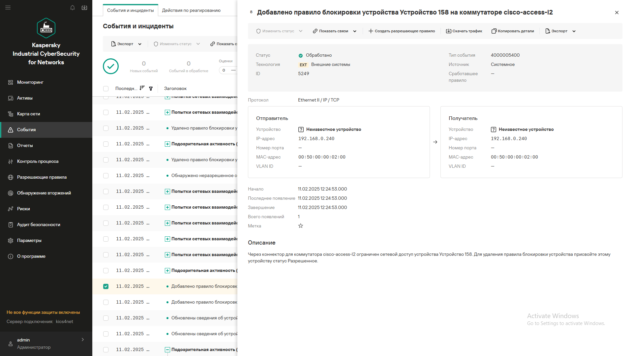Close the event details panel

[617, 13]
